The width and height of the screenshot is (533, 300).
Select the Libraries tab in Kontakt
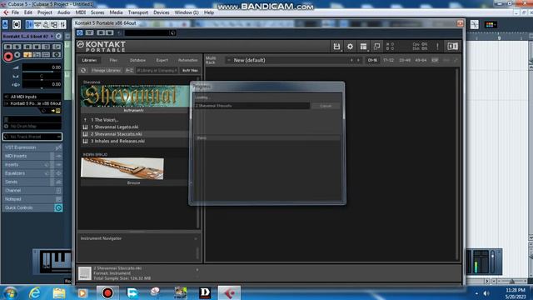click(89, 60)
